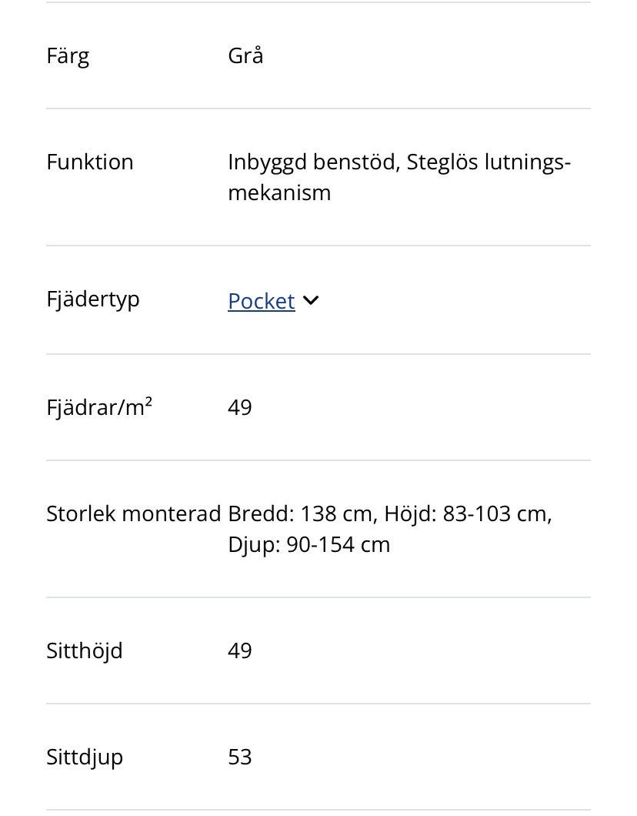
Task: Select the 53 value beside Sittdjup
Action: coord(240,757)
